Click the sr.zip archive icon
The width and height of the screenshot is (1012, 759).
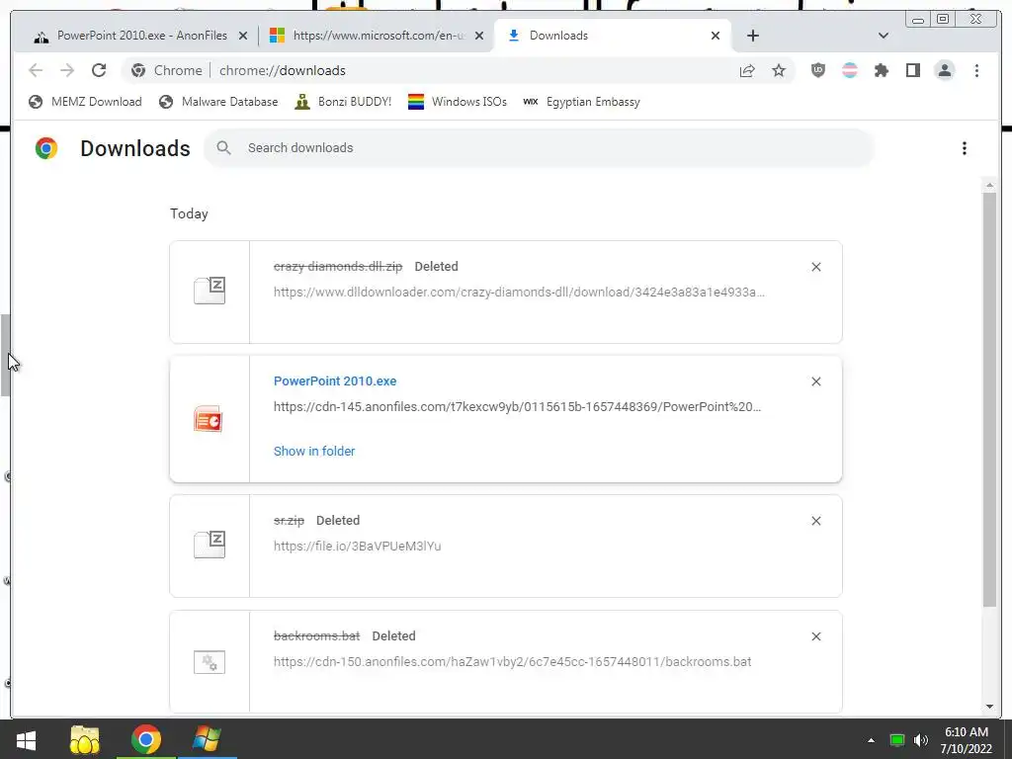click(x=210, y=545)
